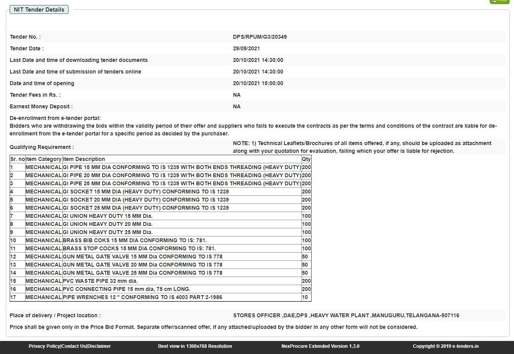514x354 pixels.
Task: Select the GI PIPE 20 MM DIA row description
Action: click(x=182, y=175)
